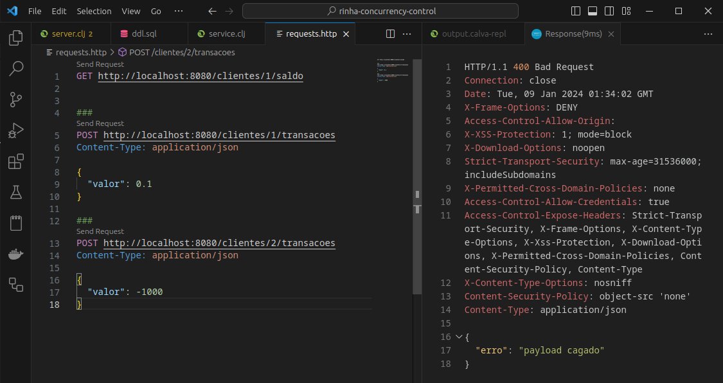Open the Explorer view in activity bar
Screen dimensions: 723x383
(15, 38)
